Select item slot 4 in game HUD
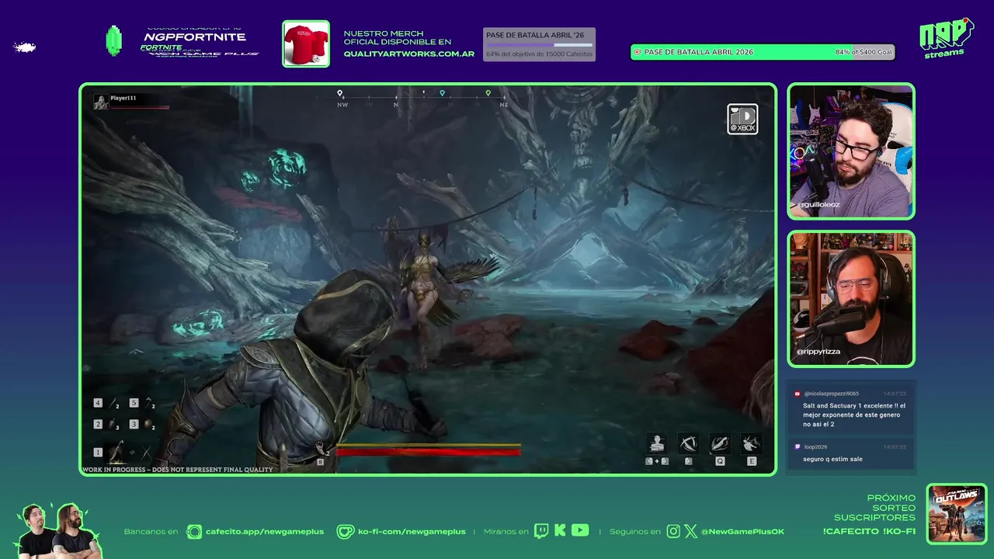The height and width of the screenshot is (559, 994). point(98,403)
